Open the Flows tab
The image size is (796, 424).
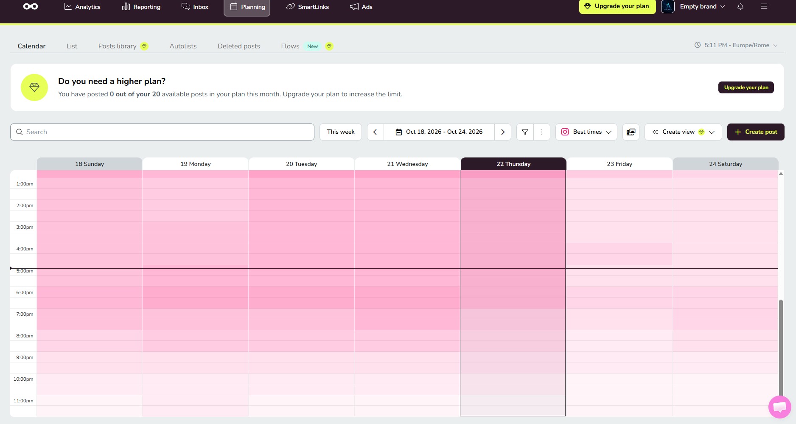pos(290,46)
